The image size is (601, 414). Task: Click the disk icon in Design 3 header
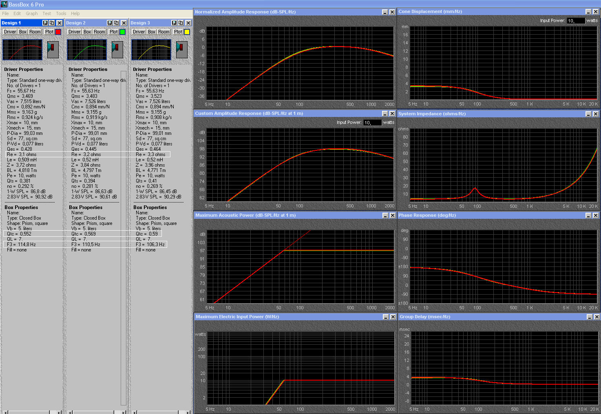point(174,23)
